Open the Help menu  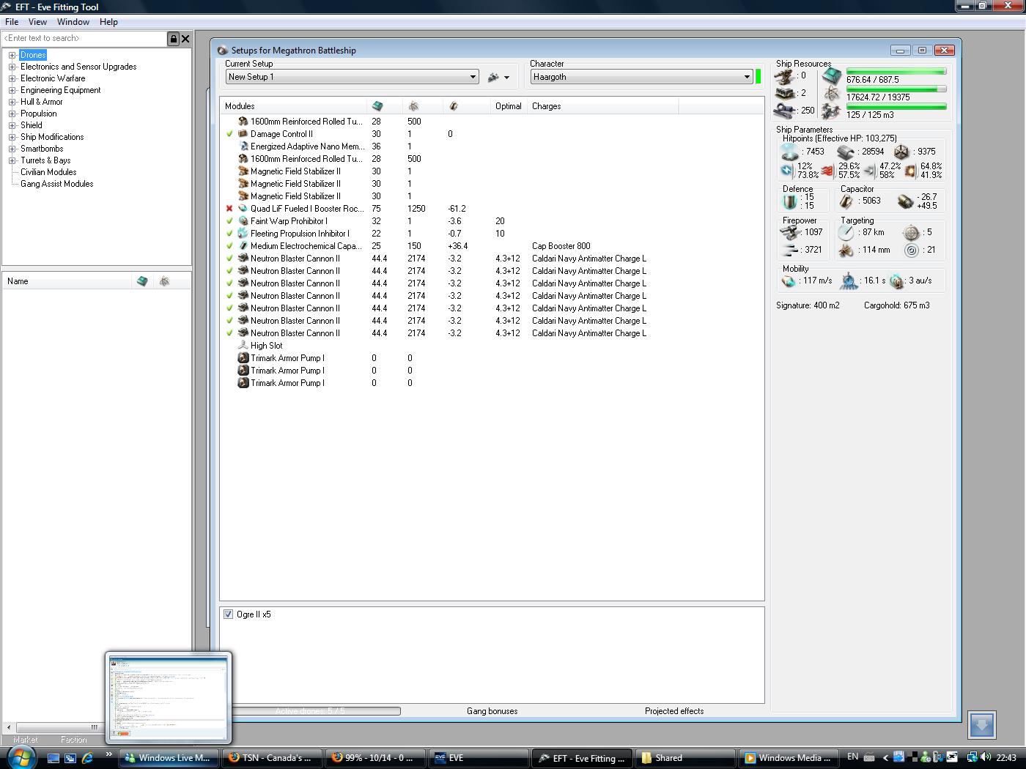[108, 22]
